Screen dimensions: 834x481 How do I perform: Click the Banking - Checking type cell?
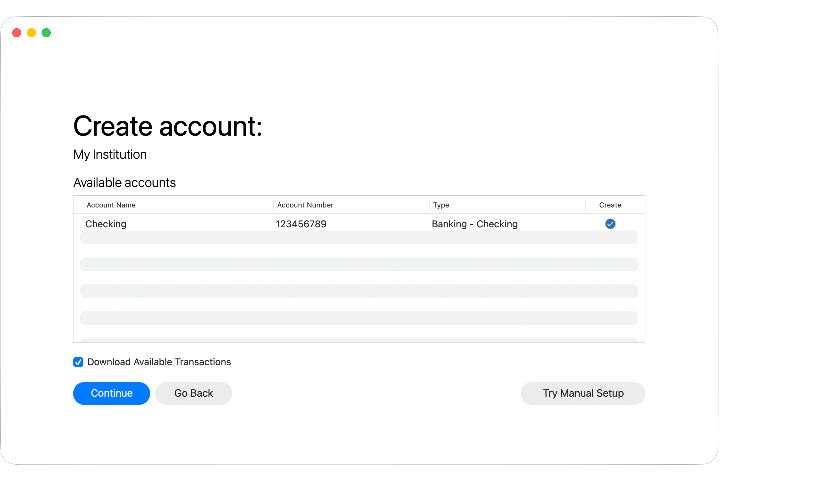[474, 224]
